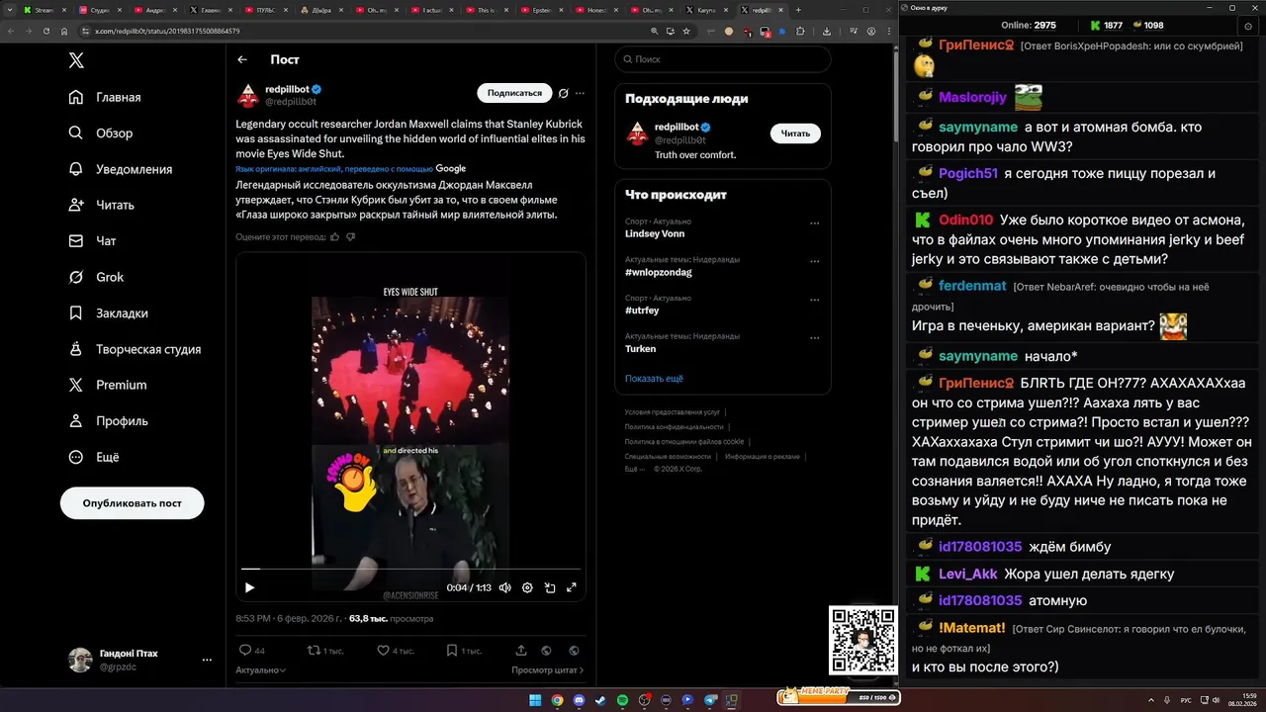Bookmark the post
This screenshot has height=712, width=1266.
coord(463,651)
